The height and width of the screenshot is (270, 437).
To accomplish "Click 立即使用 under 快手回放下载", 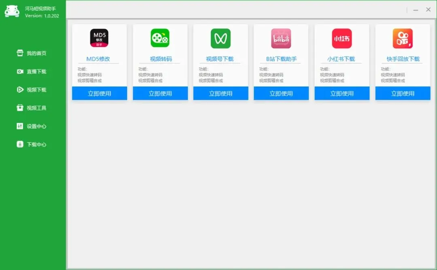I will click(x=403, y=93).
